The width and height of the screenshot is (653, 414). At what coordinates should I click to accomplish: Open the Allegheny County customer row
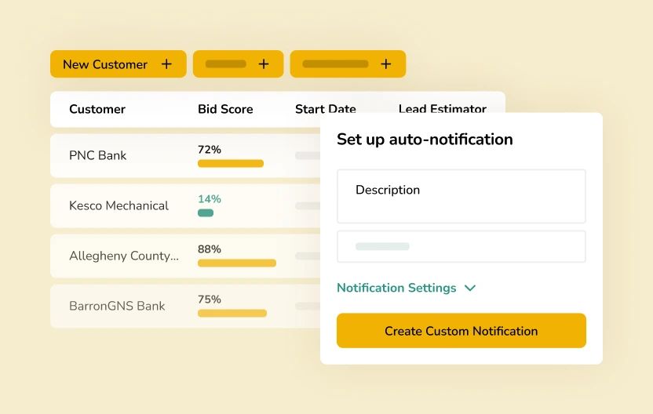coord(185,256)
